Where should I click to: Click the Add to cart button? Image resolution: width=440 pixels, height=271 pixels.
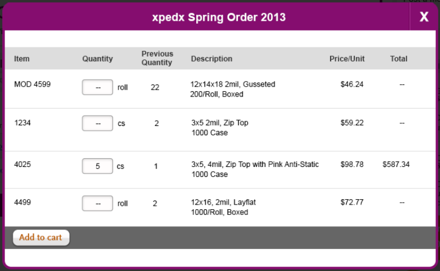pos(41,237)
